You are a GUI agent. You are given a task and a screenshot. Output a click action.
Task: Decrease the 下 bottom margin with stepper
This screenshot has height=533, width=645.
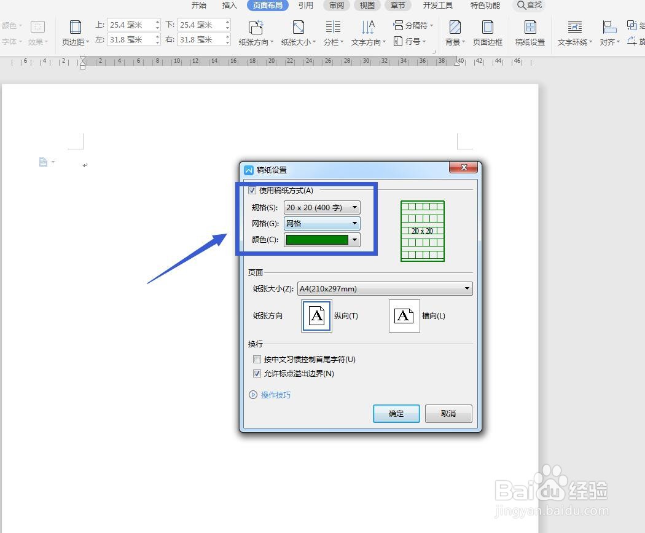[228, 28]
